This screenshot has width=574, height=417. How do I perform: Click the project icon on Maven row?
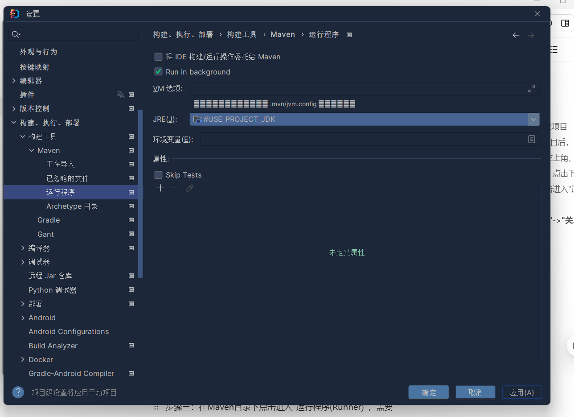pos(131,150)
